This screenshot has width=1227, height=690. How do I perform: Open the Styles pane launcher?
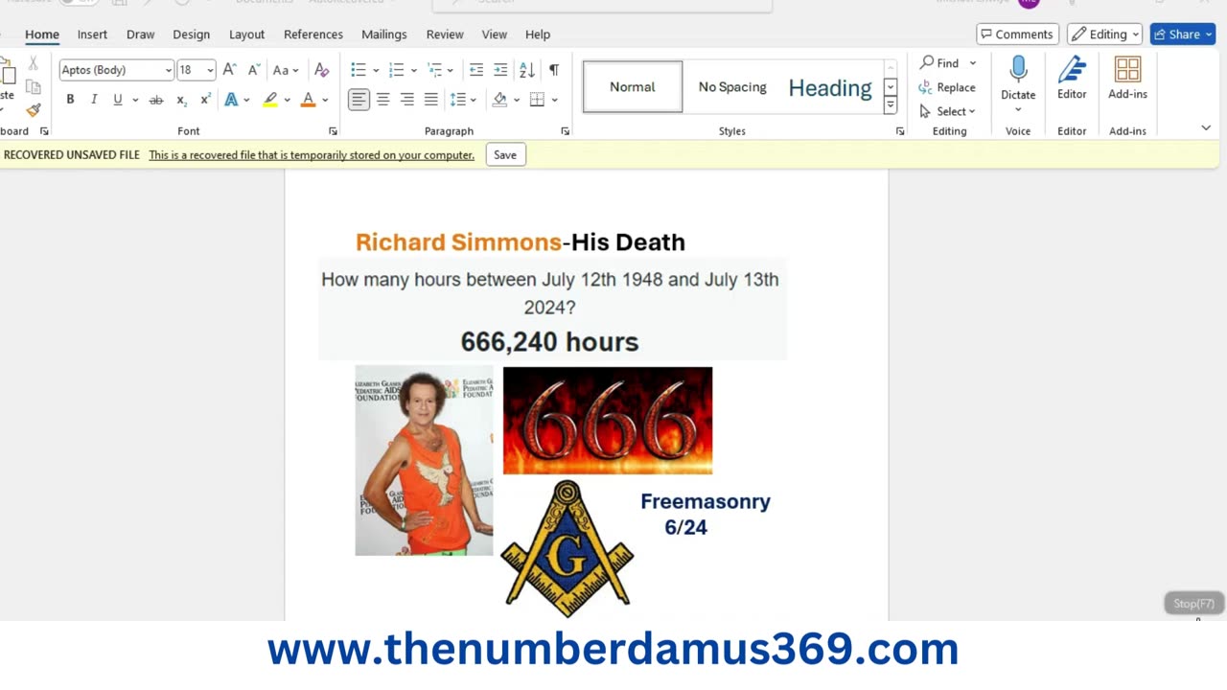[x=900, y=131]
